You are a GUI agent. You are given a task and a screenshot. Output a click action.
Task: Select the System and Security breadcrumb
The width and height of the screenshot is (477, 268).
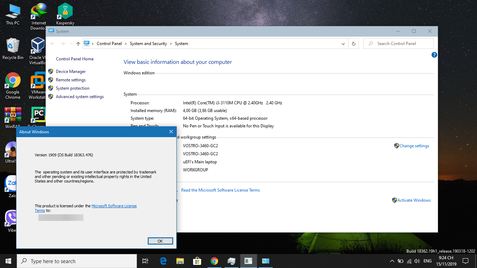pyautogui.click(x=148, y=44)
